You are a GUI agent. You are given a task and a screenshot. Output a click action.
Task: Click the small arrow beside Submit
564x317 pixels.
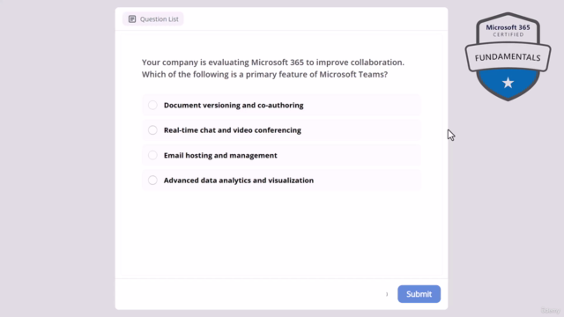(x=387, y=294)
